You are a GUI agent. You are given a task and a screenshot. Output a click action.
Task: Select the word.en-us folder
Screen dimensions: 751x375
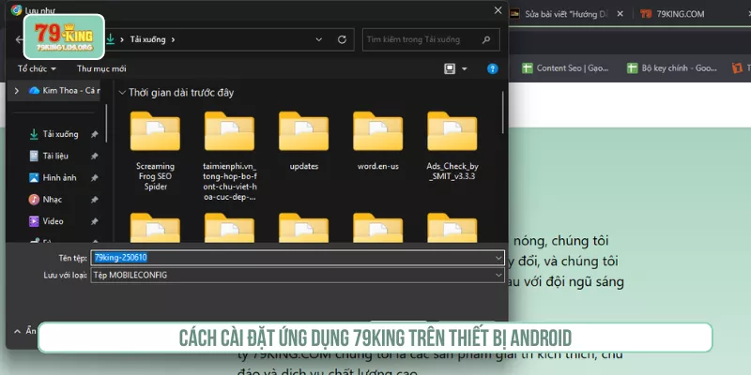[378, 141]
